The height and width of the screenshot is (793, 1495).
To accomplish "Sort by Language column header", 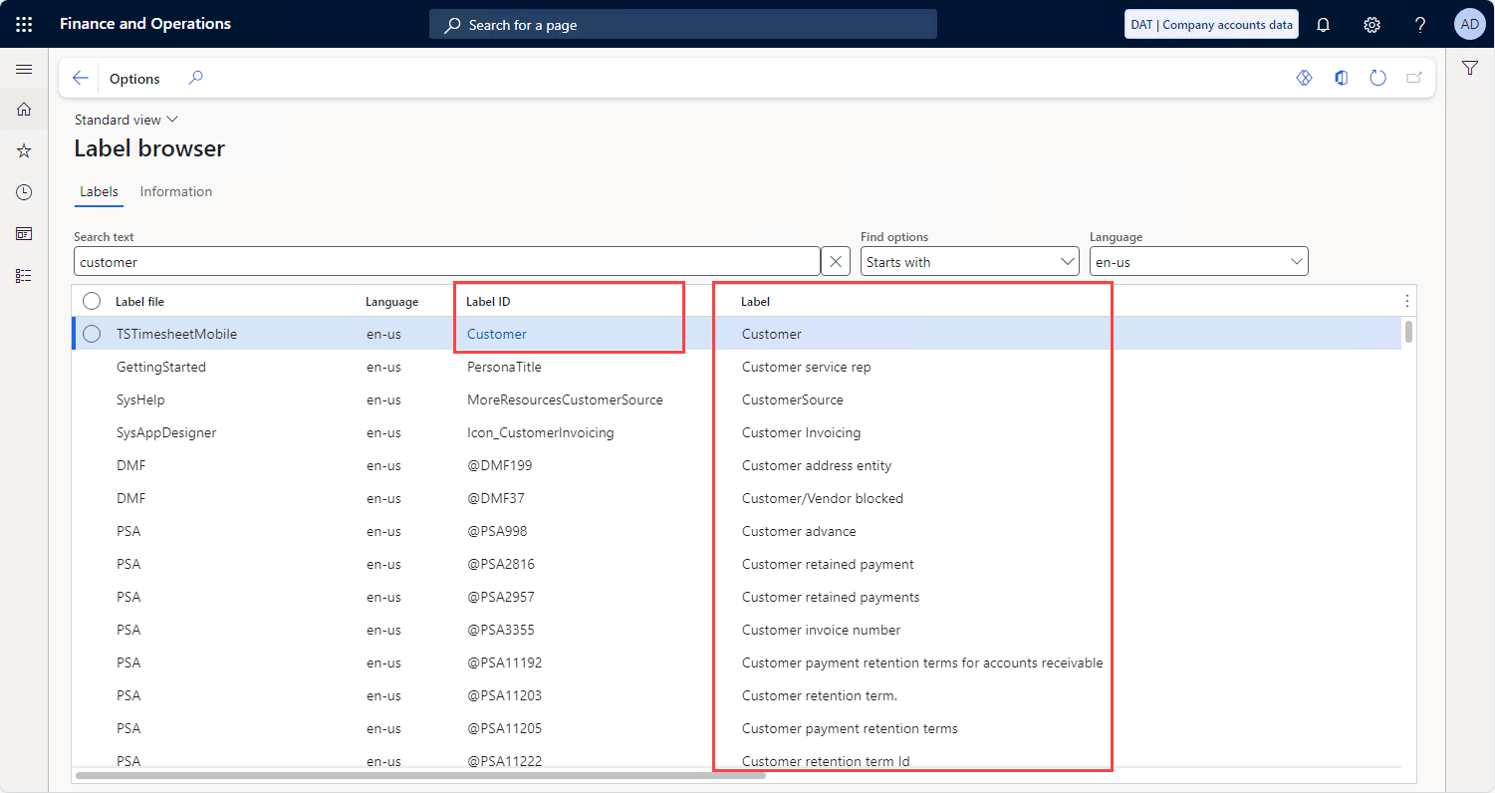I will click(x=392, y=302).
